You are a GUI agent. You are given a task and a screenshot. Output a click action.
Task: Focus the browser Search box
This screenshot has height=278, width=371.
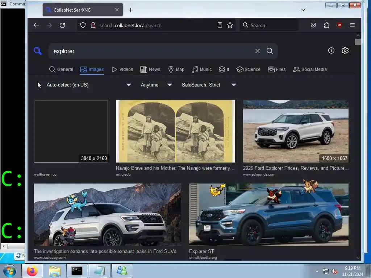point(269,25)
